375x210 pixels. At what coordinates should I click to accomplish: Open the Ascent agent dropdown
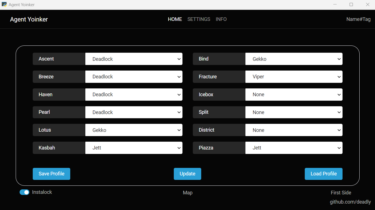[x=134, y=59]
